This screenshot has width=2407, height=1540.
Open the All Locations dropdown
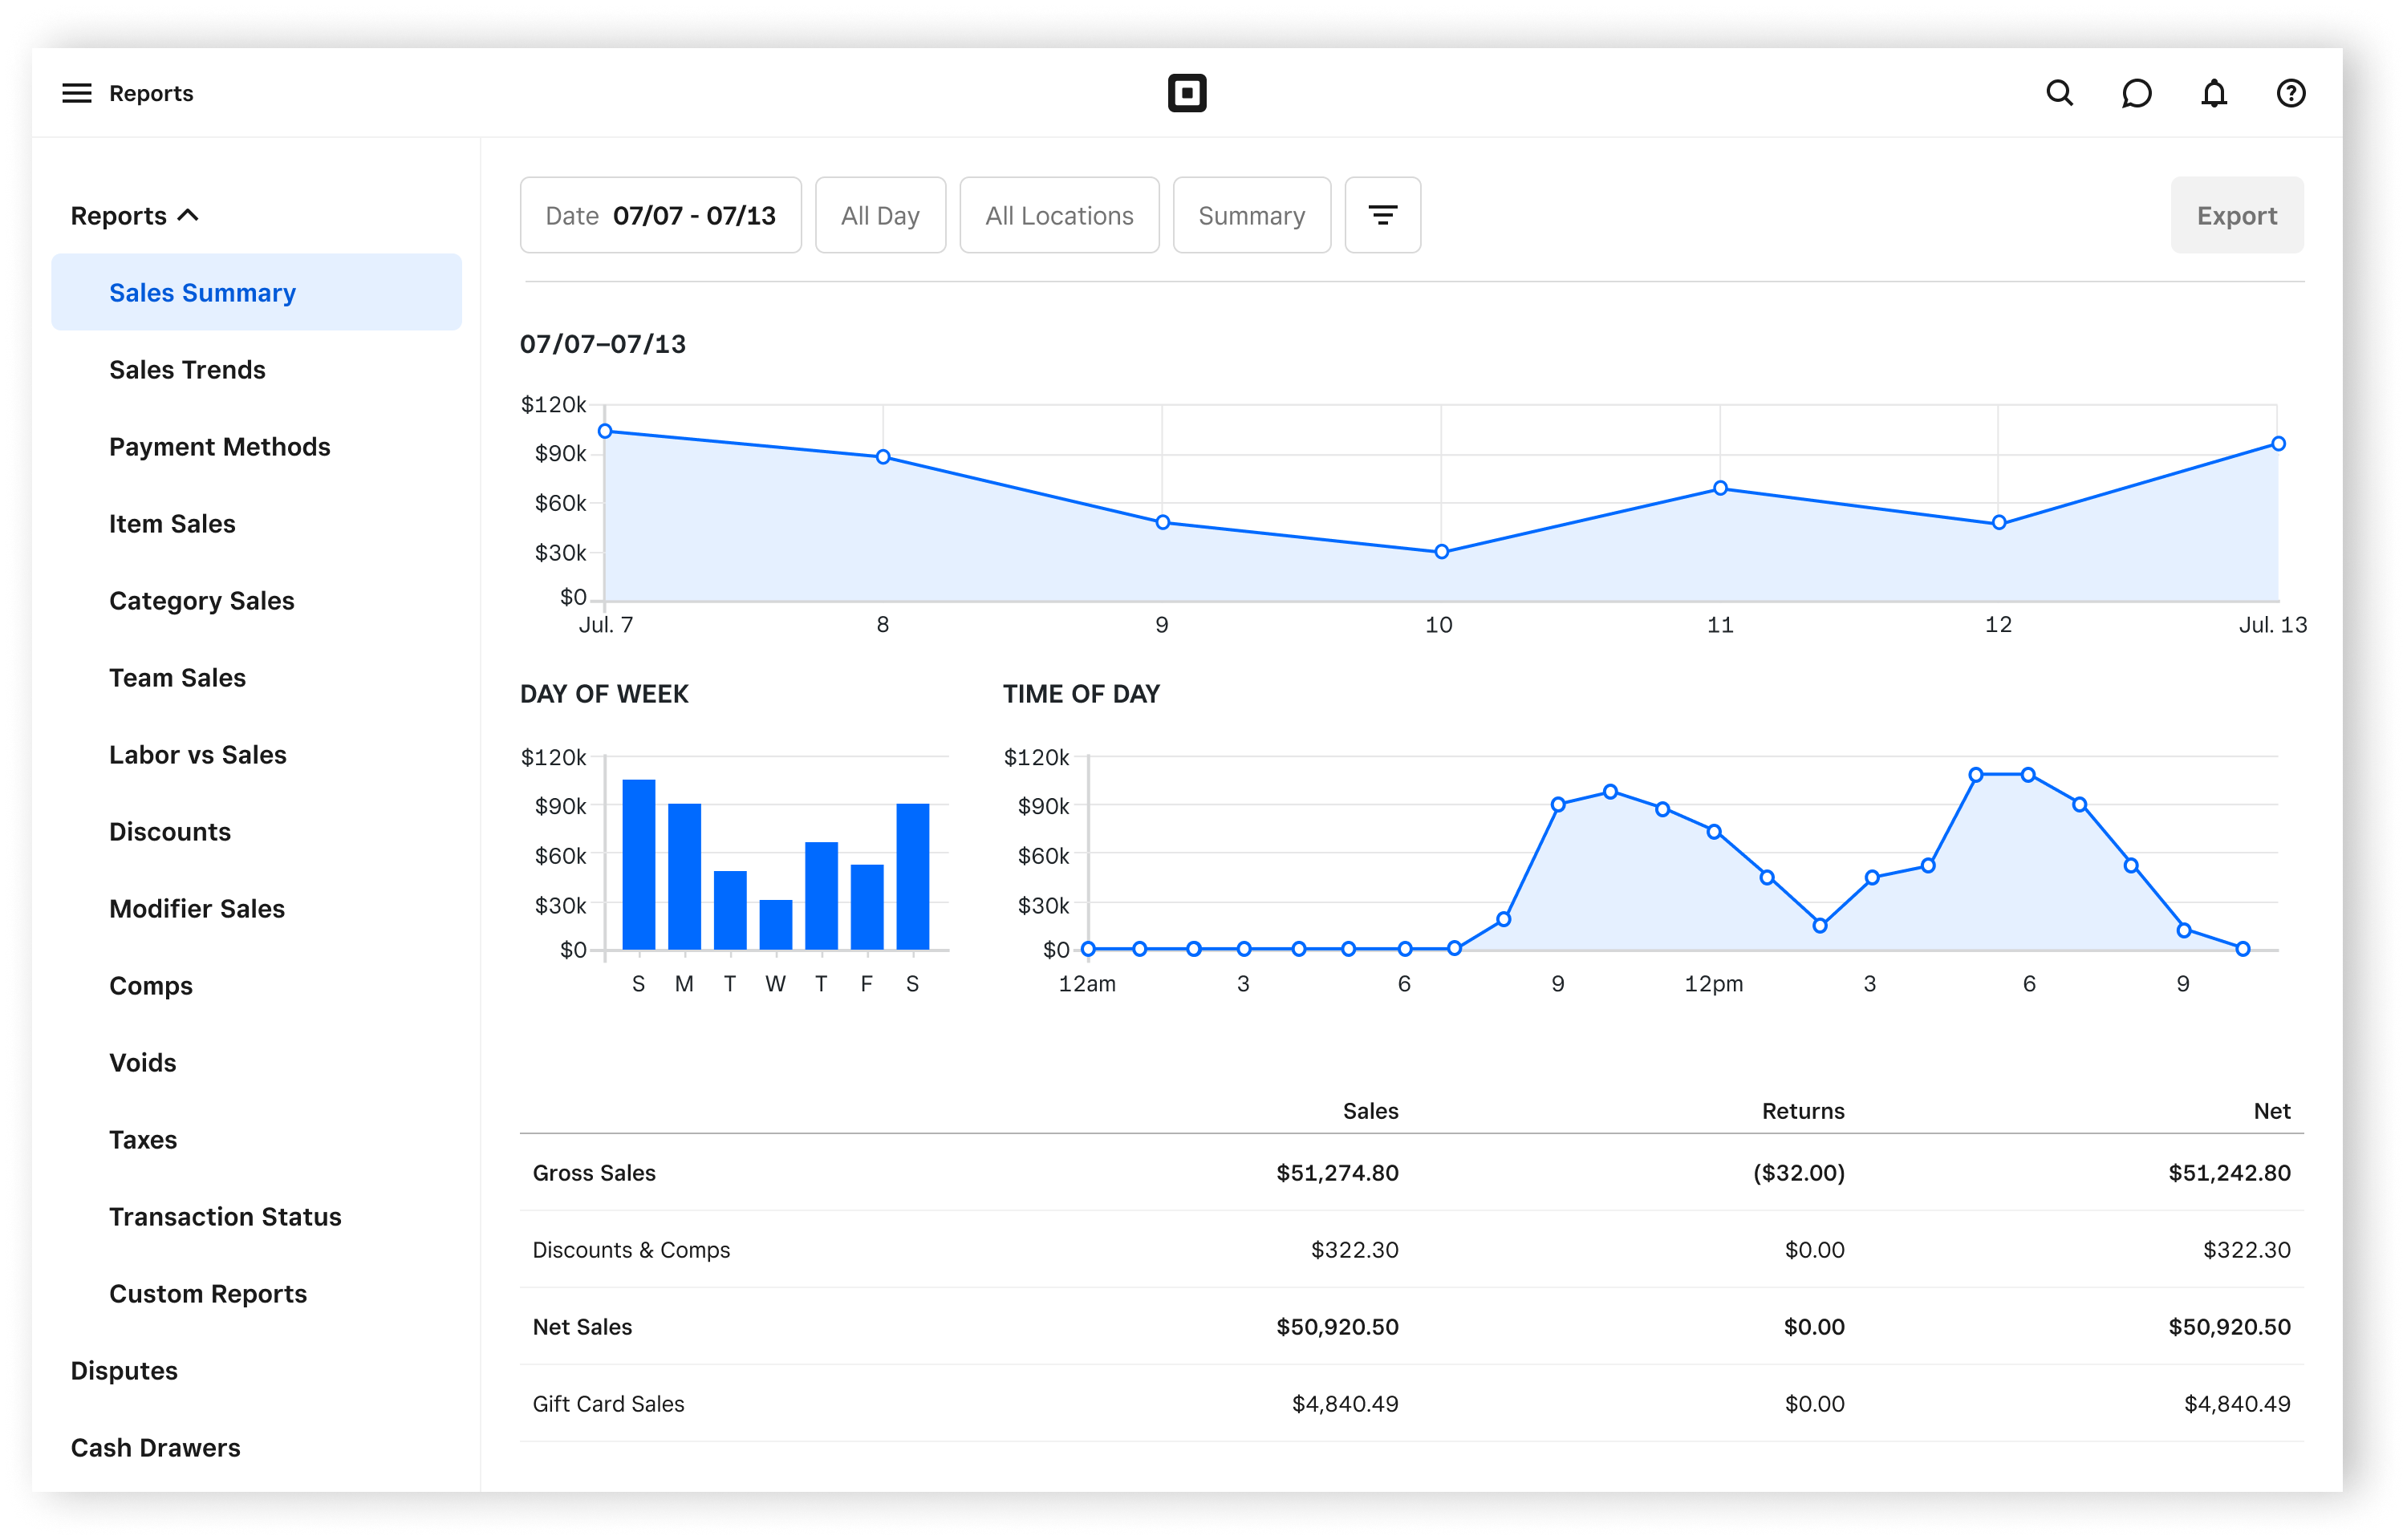click(1059, 215)
